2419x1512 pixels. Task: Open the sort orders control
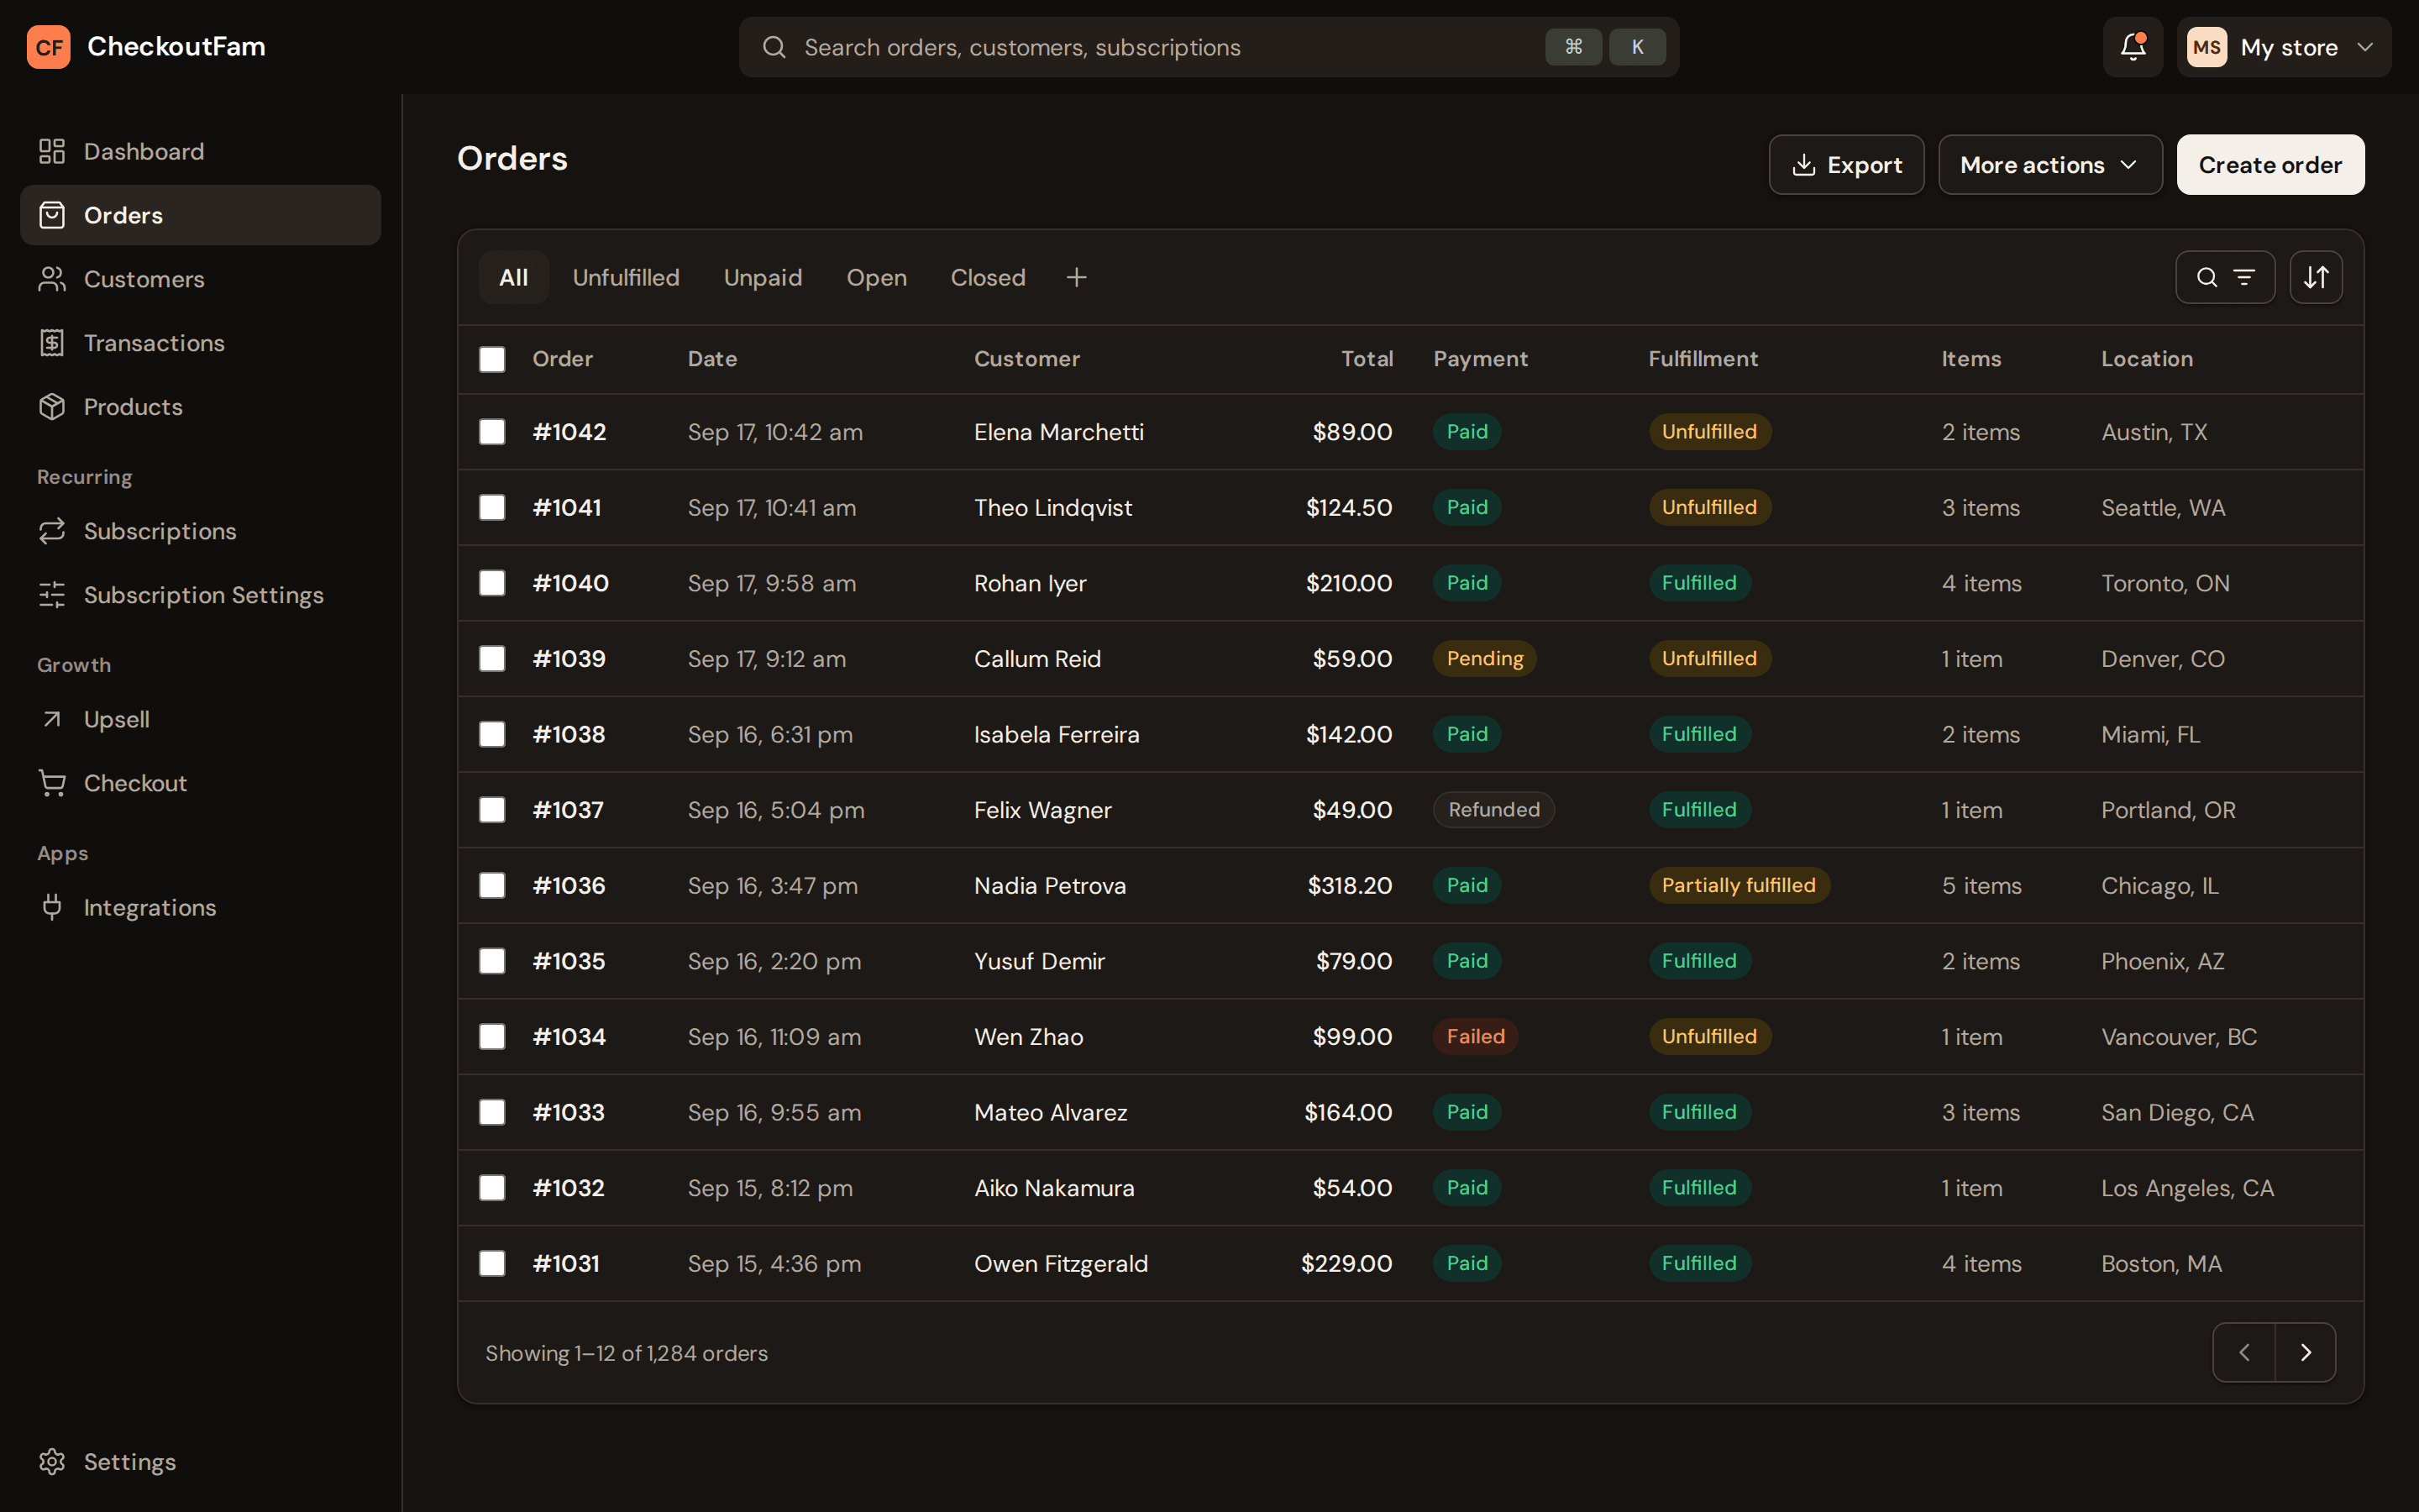(x=2316, y=277)
